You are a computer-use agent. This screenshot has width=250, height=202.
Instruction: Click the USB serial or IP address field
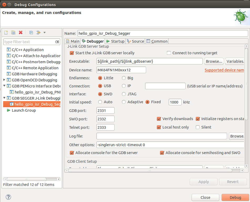(165, 86)
